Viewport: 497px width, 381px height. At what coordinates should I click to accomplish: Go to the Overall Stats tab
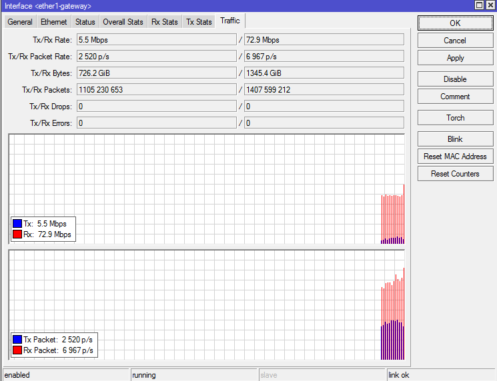click(x=123, y=22)
